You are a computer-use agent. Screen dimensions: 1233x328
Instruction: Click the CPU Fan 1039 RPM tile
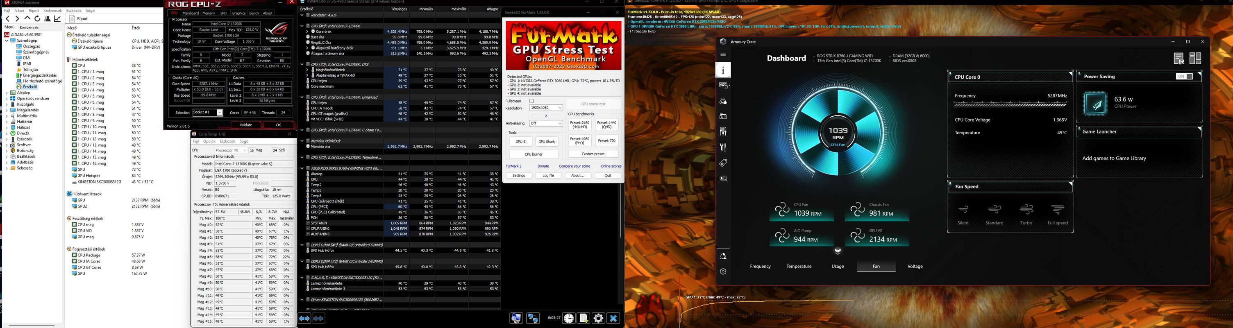tap(801, 210)
